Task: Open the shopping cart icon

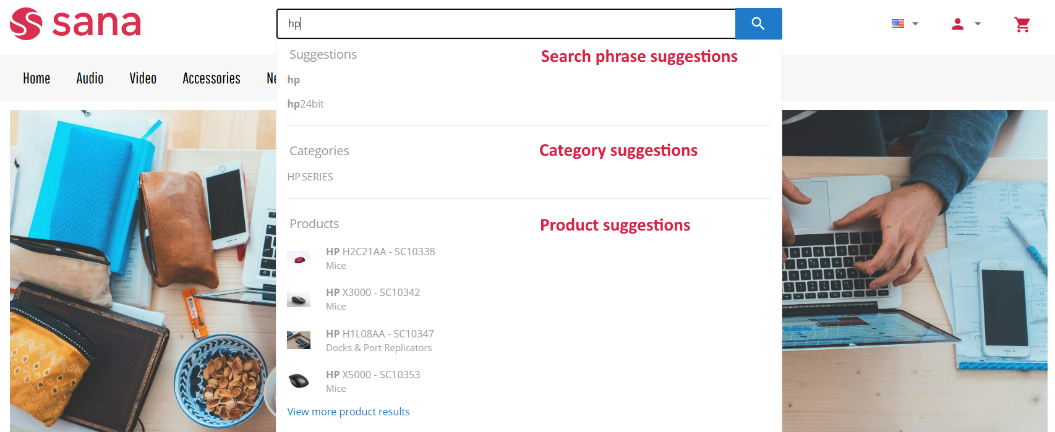Action: click(x=1022, y=24)
